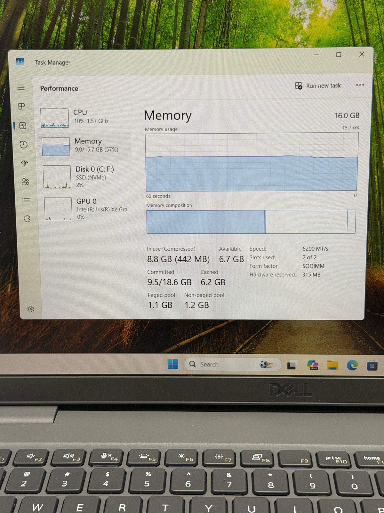Open the Details page icon
The width and height of the screenshot is (384, 513).
tap(26, 200)
